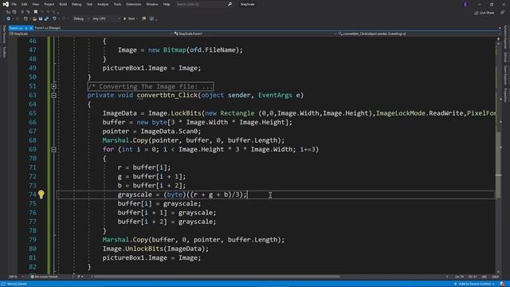Open the Edit menu
This screenshot has width=510, height=287.
pyautogui.click(x=25, y=4)
